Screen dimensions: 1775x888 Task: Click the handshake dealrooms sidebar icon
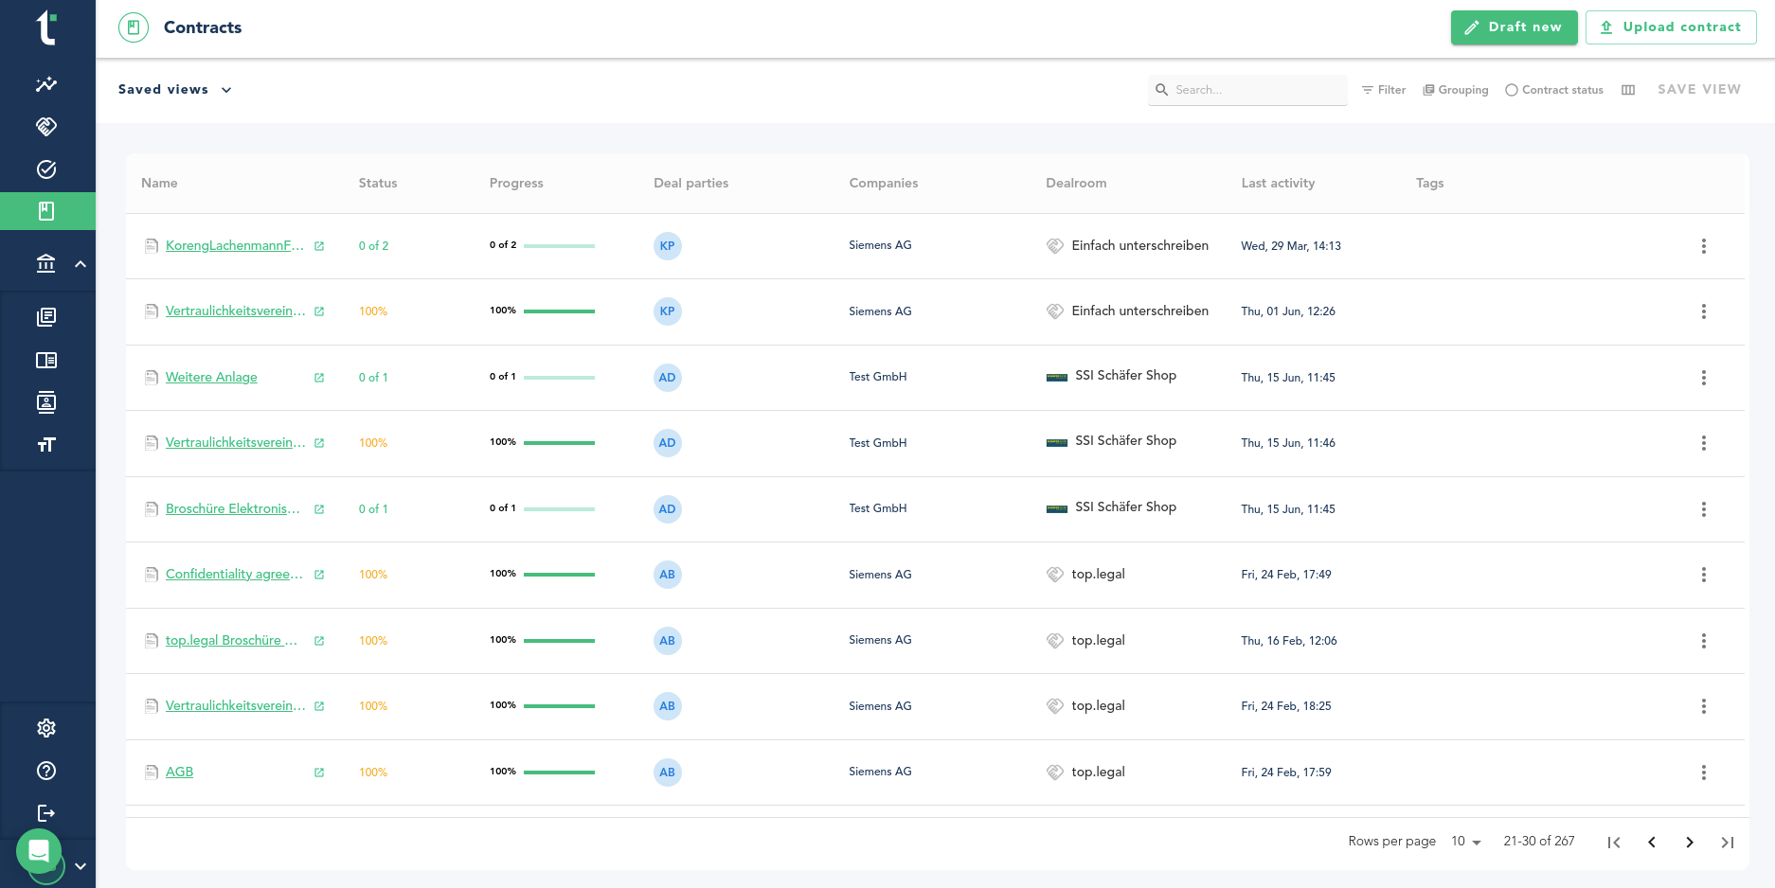point(46,126)
